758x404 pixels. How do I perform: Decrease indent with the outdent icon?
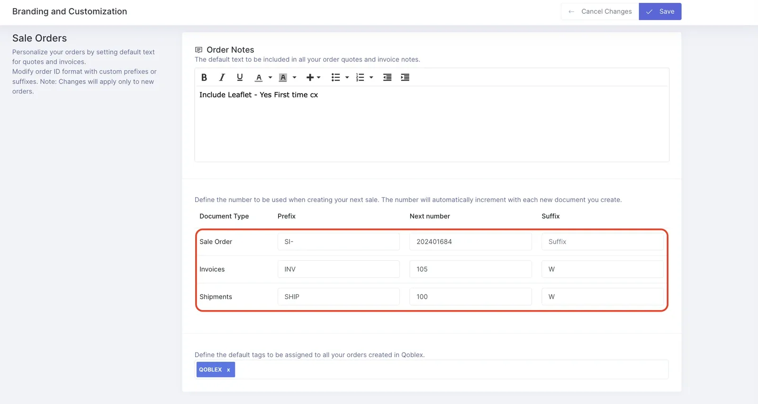pyautogui.click(x=387, y=77)
